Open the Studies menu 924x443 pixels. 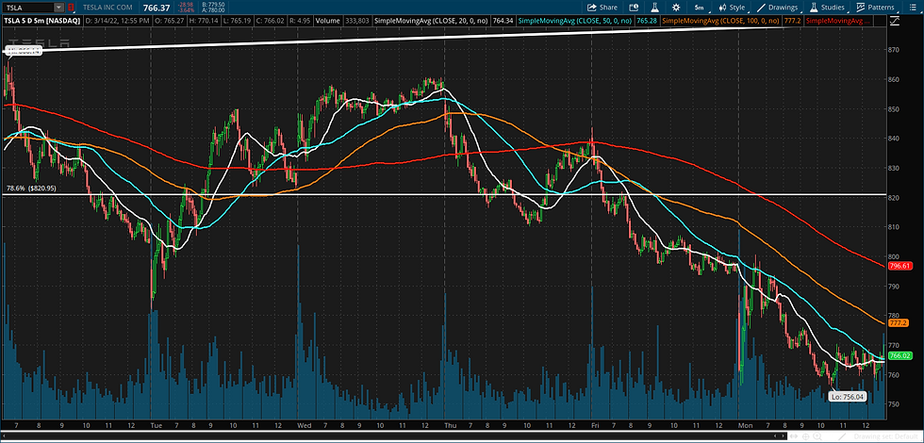[x=829, y=8]
